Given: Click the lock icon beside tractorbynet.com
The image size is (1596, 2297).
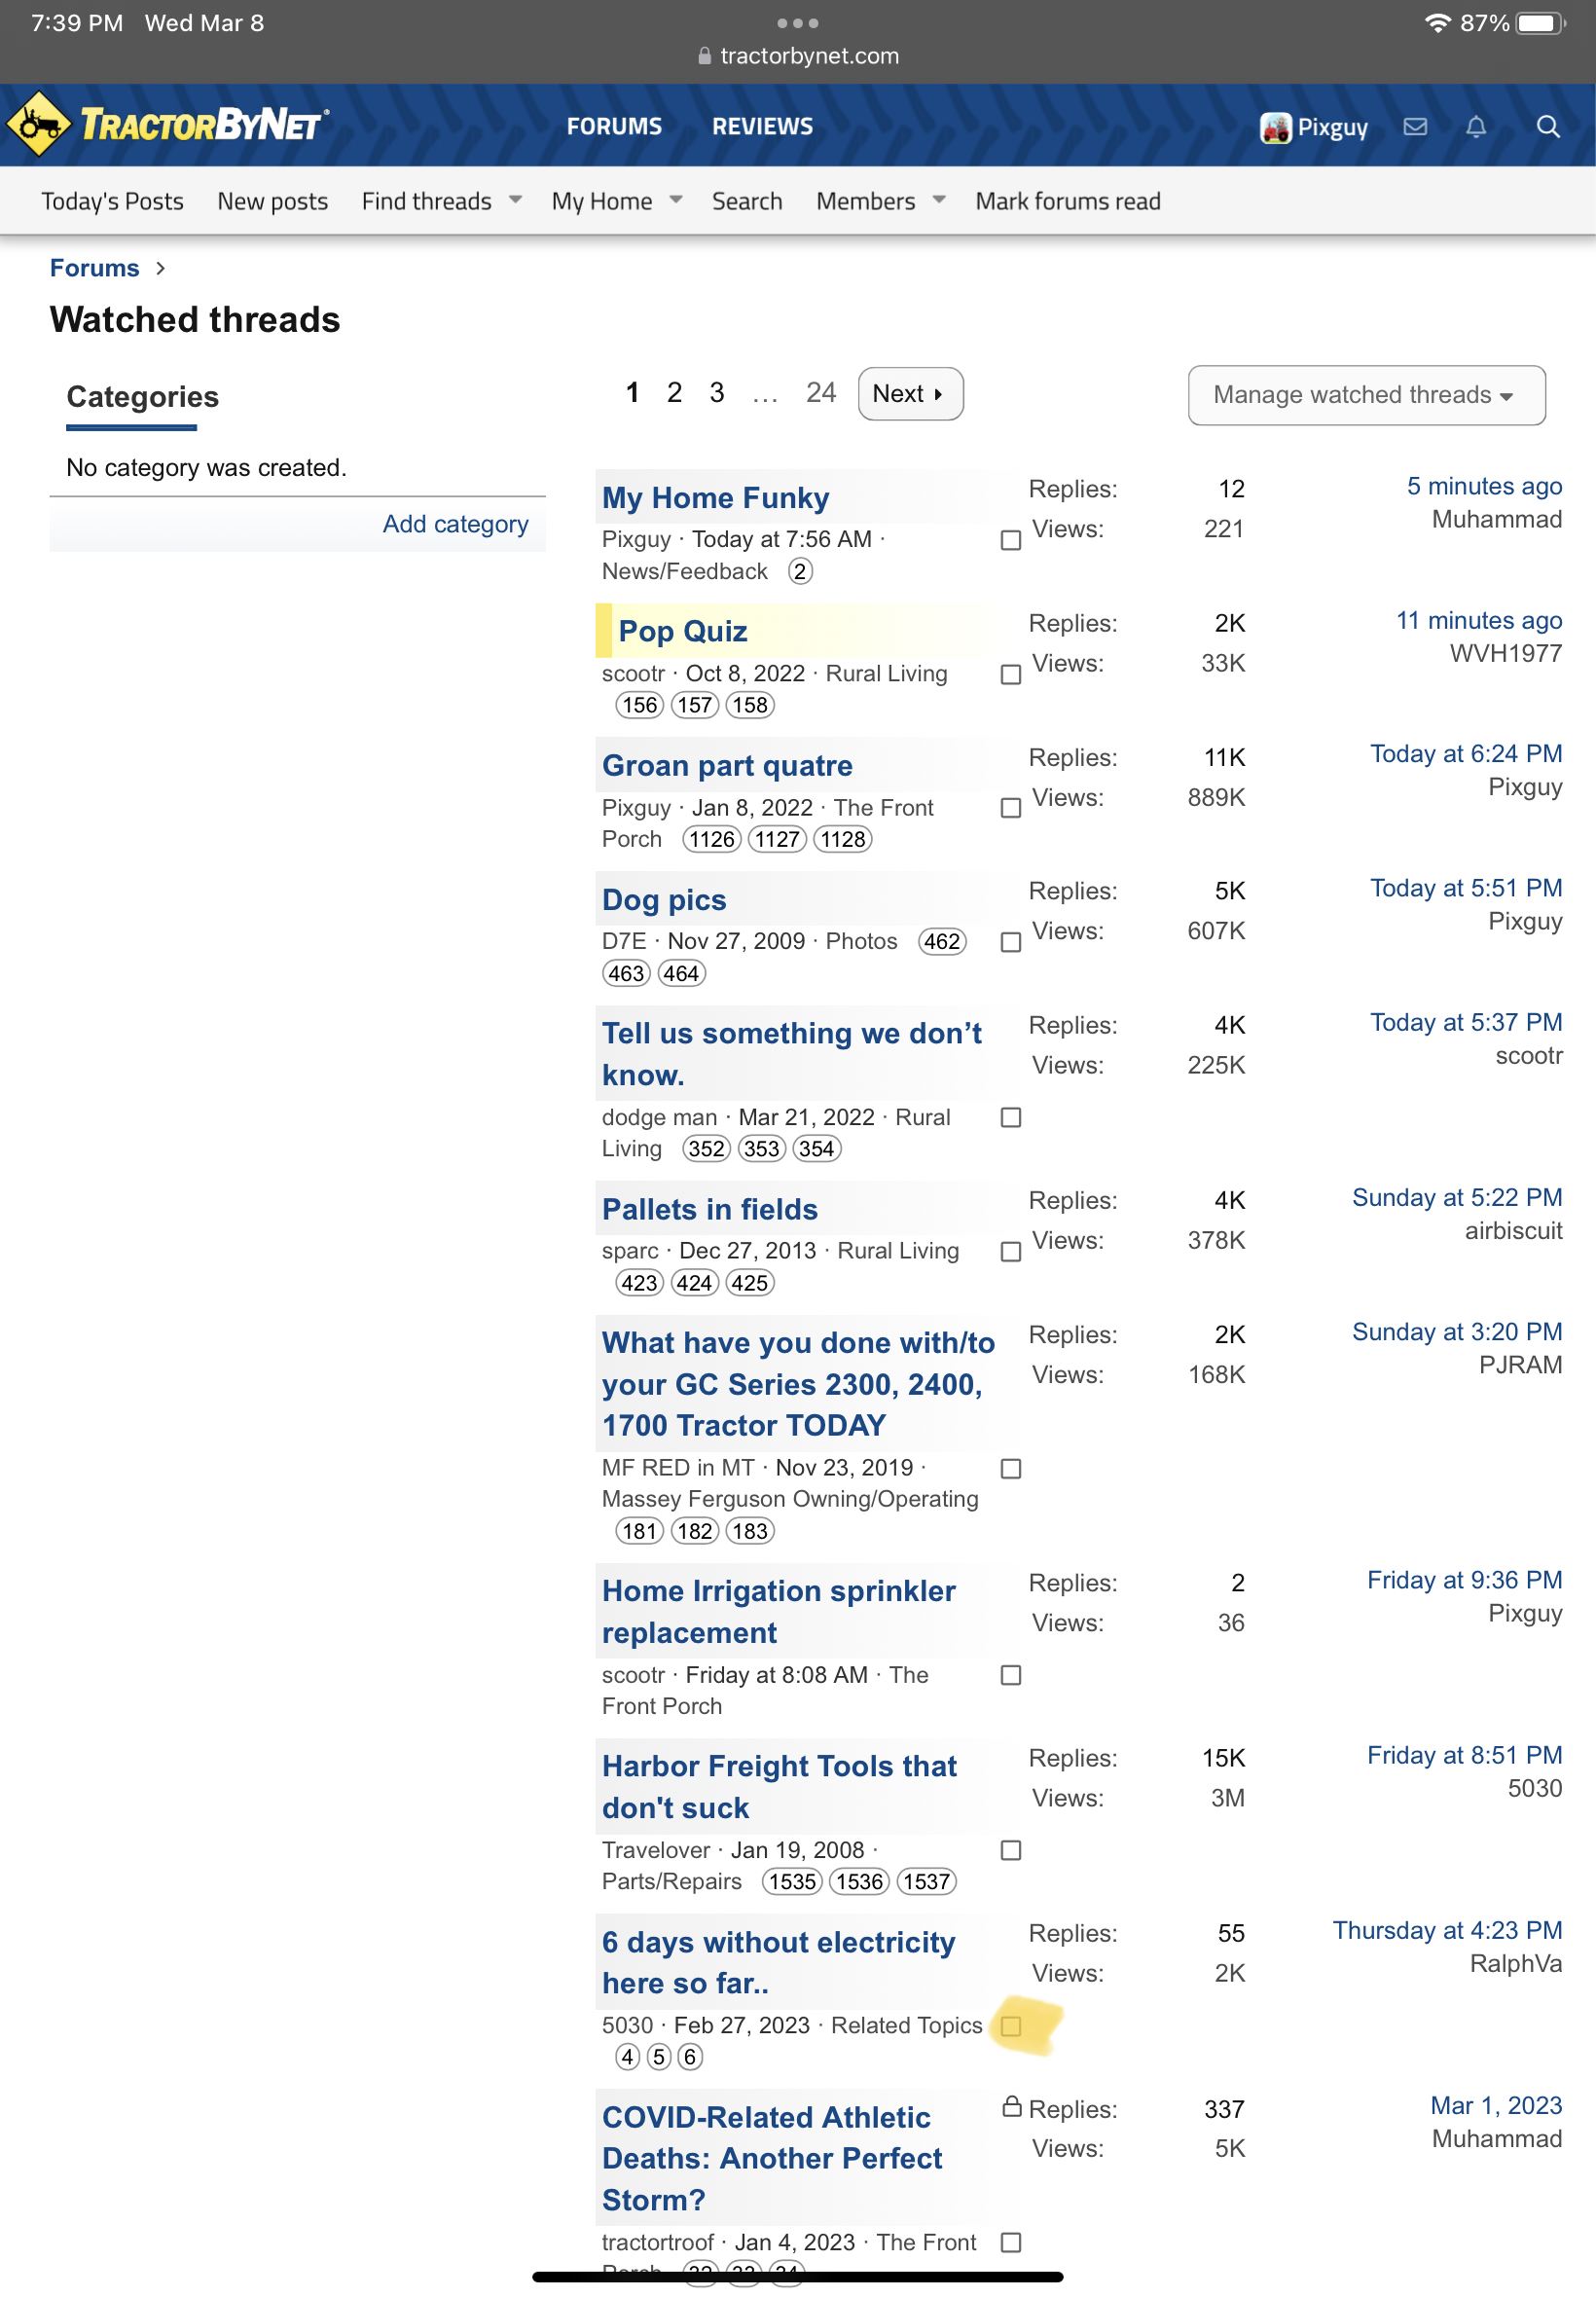Looking at the screenshot, I should (x=704, y=56).
